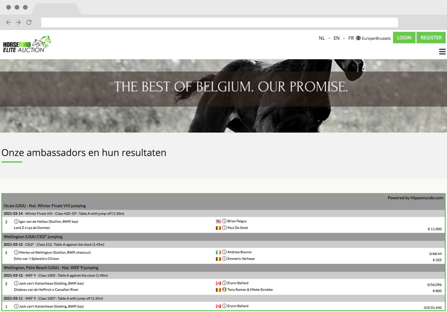Click Irish flag next to Andrew Bourns
Image resolution: width=447 pixels, height=312 pixels.
point(218,252)
